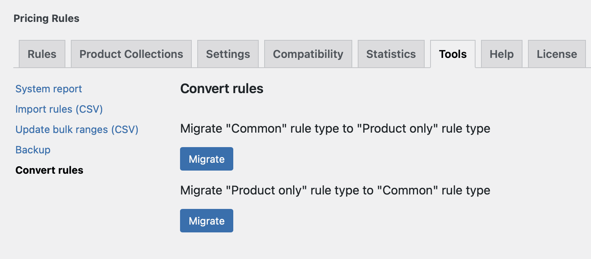Migrate Common rules to Product only

pyautogui.click(x=207, y=159)
